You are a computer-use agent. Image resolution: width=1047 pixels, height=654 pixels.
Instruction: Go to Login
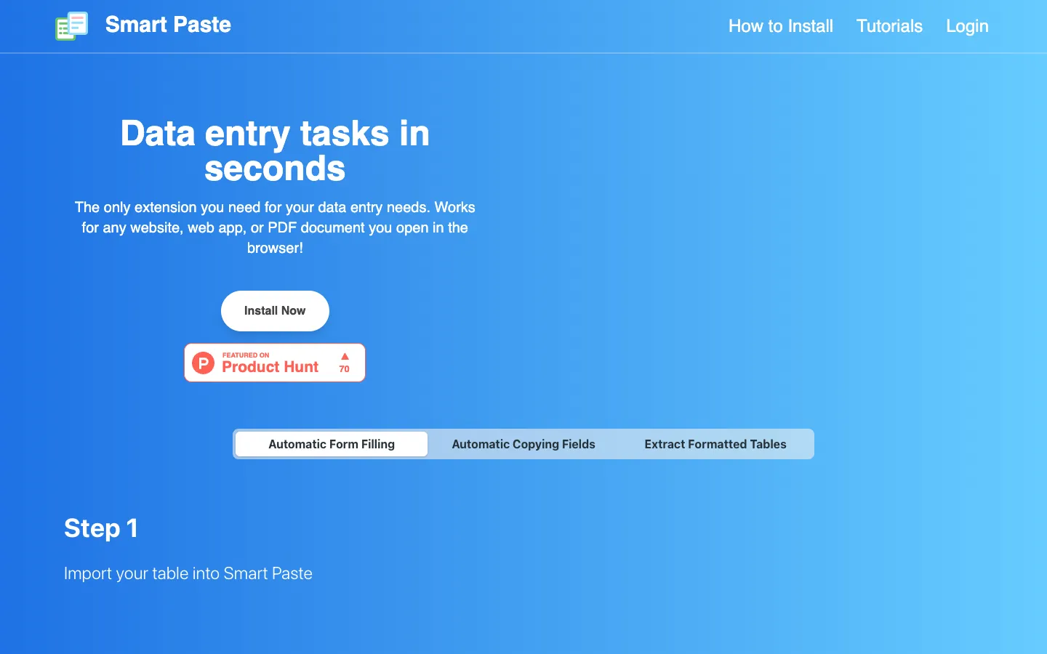click(967, 26)
